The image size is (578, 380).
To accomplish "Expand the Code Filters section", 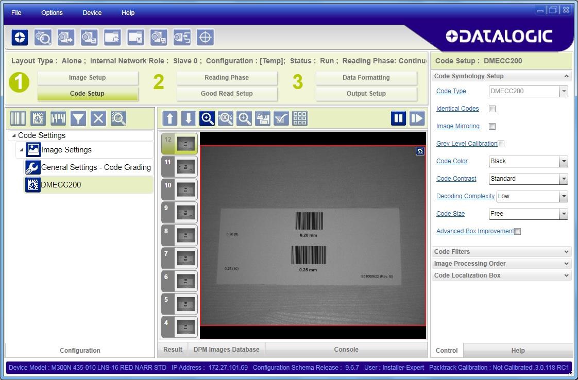I will (x=501, y=252).
